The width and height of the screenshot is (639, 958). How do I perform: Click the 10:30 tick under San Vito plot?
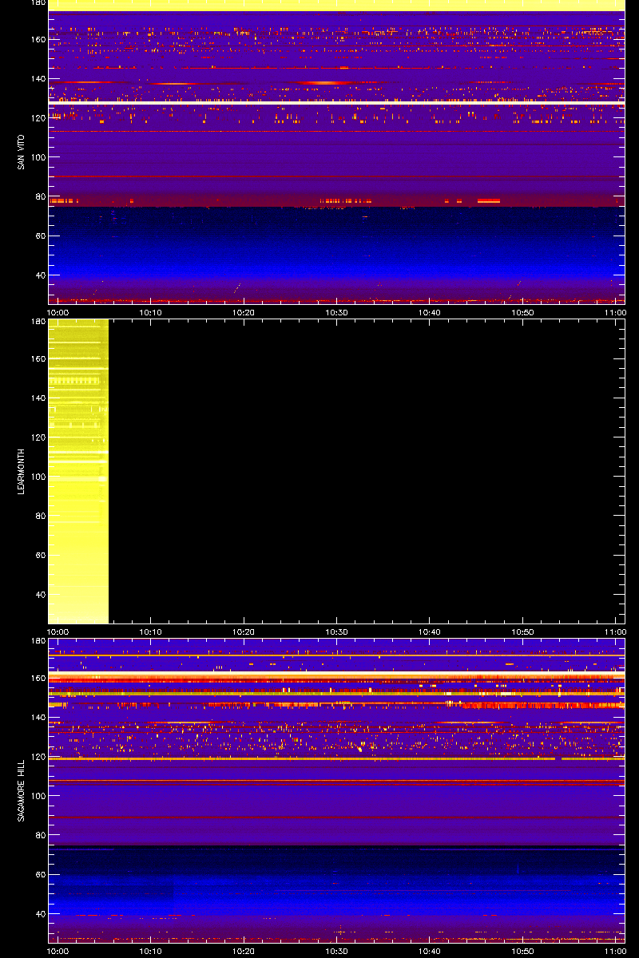[336, 312]
